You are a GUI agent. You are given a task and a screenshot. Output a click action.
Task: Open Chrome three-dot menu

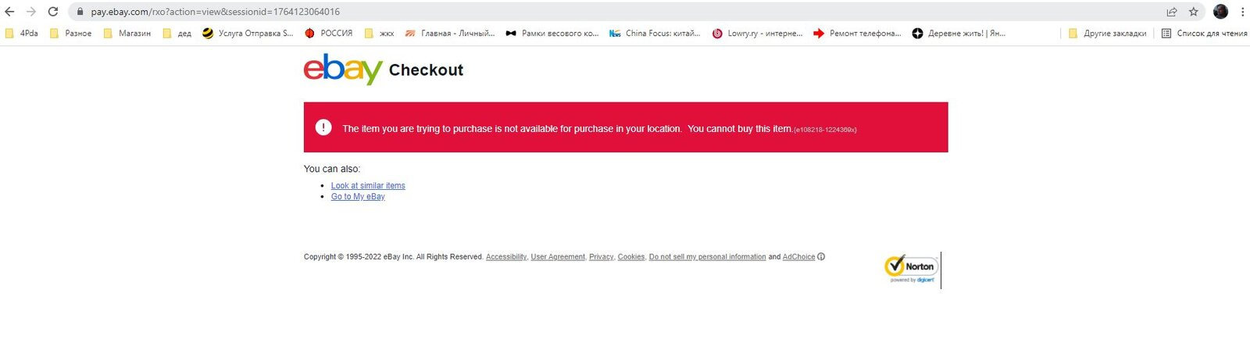click(x=1242, y=12)
